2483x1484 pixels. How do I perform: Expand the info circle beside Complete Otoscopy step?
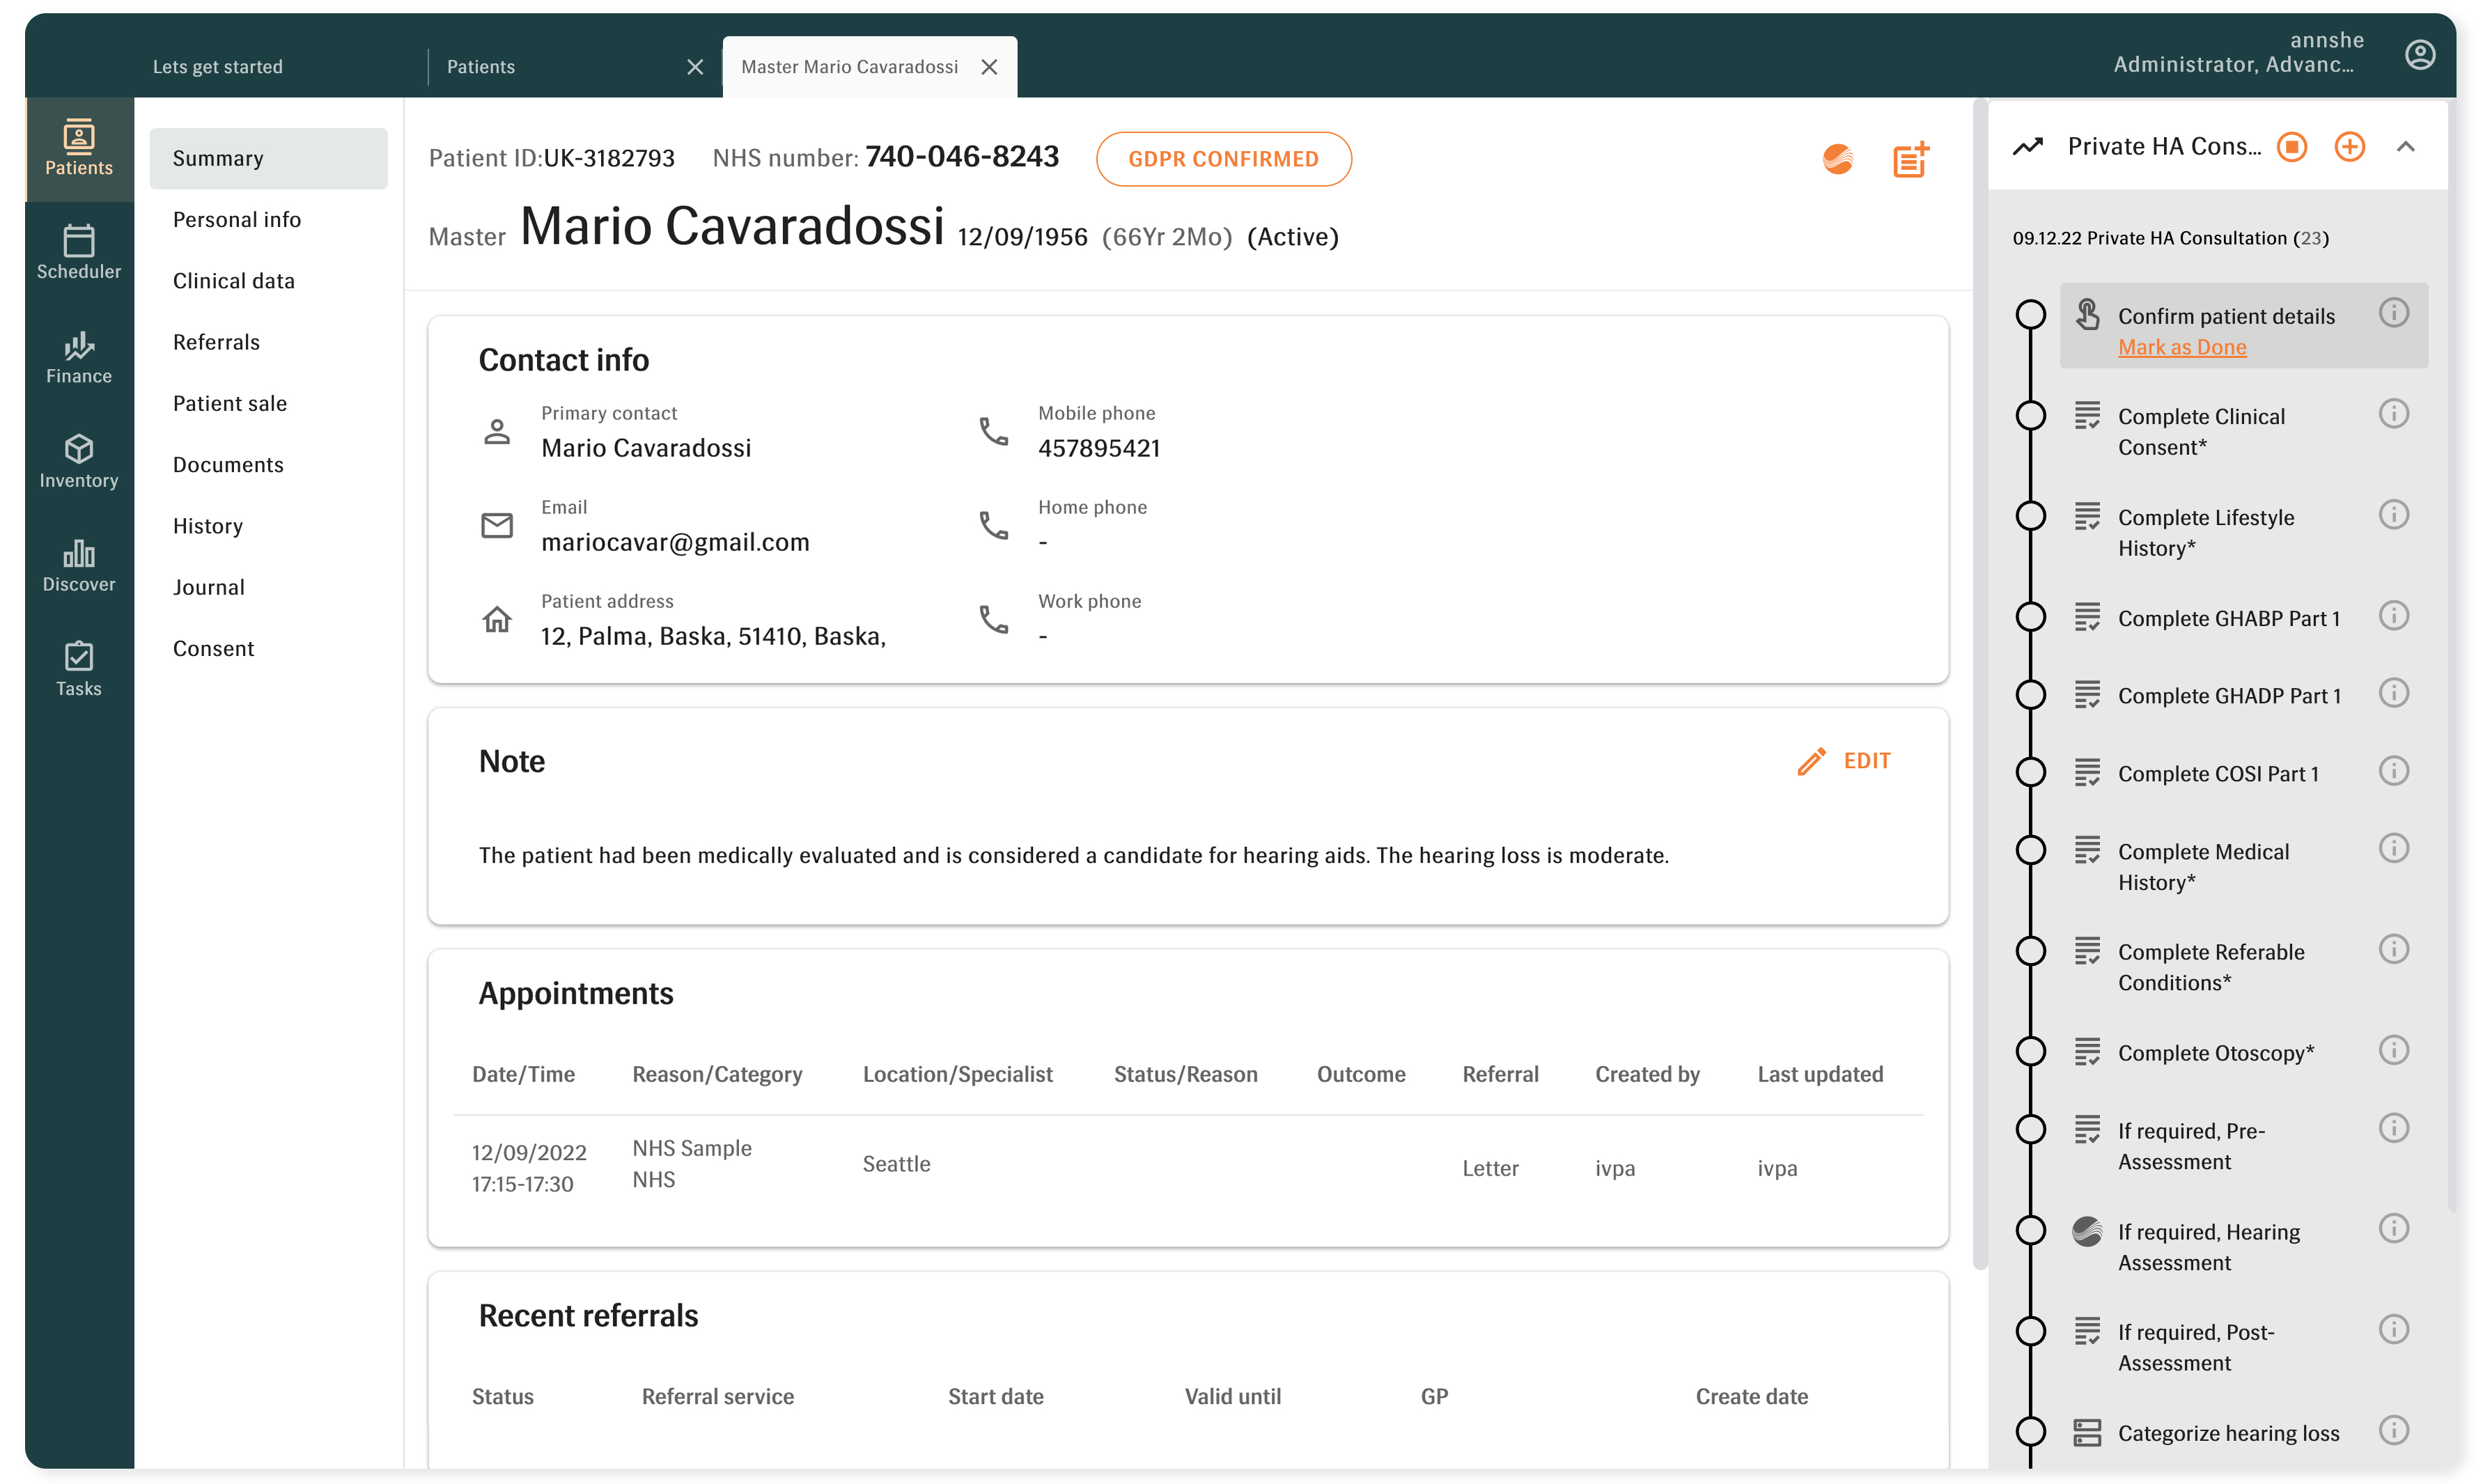pyautogui.click(x=2394, y=1050)
